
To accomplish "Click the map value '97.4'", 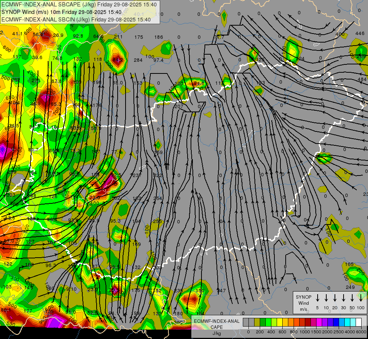I will (158, 60).
